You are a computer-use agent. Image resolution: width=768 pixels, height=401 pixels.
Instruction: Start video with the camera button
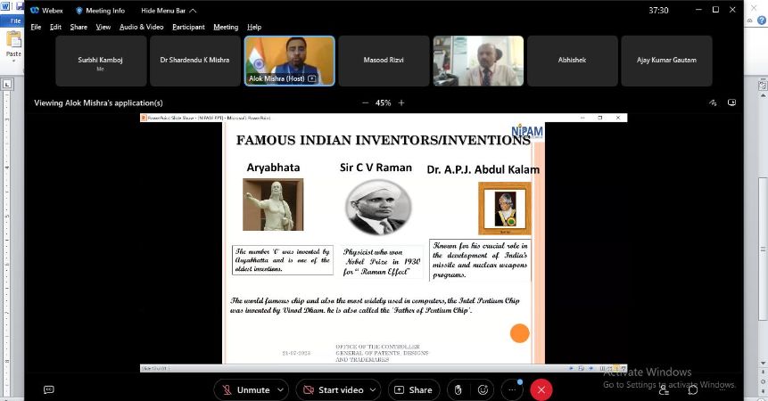333,389
